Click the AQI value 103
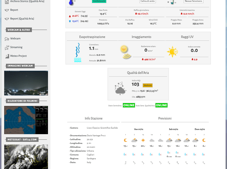The image size is (227, 169). (x=135, y=84)
